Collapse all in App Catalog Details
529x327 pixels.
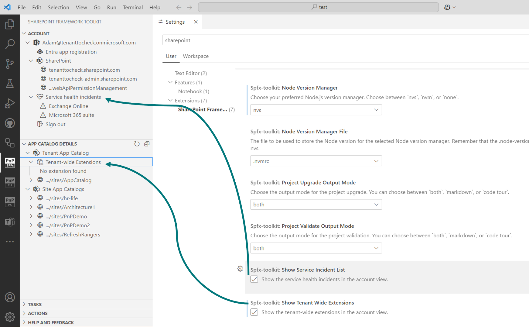click(147, 144)
